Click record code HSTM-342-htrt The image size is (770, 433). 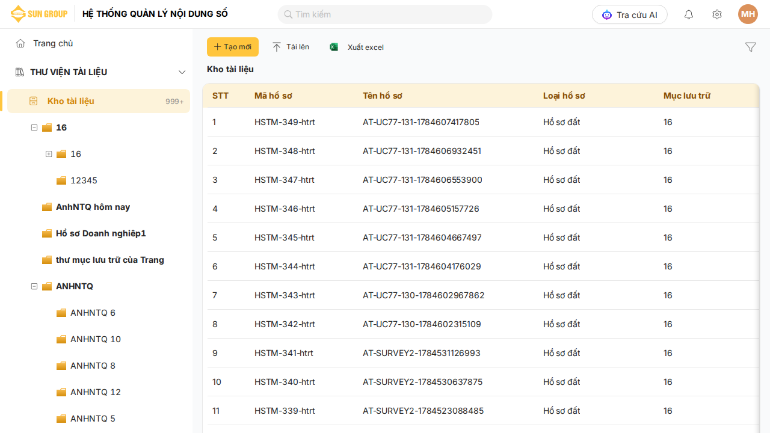(x=285, y=324)
